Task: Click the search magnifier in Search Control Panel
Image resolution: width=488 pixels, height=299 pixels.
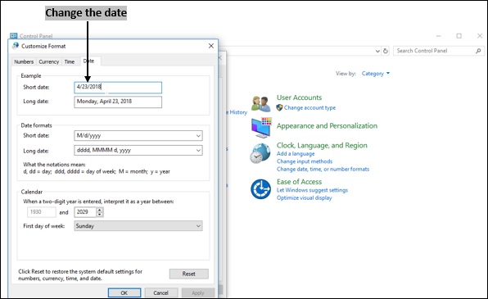Action: click(478, 51)
